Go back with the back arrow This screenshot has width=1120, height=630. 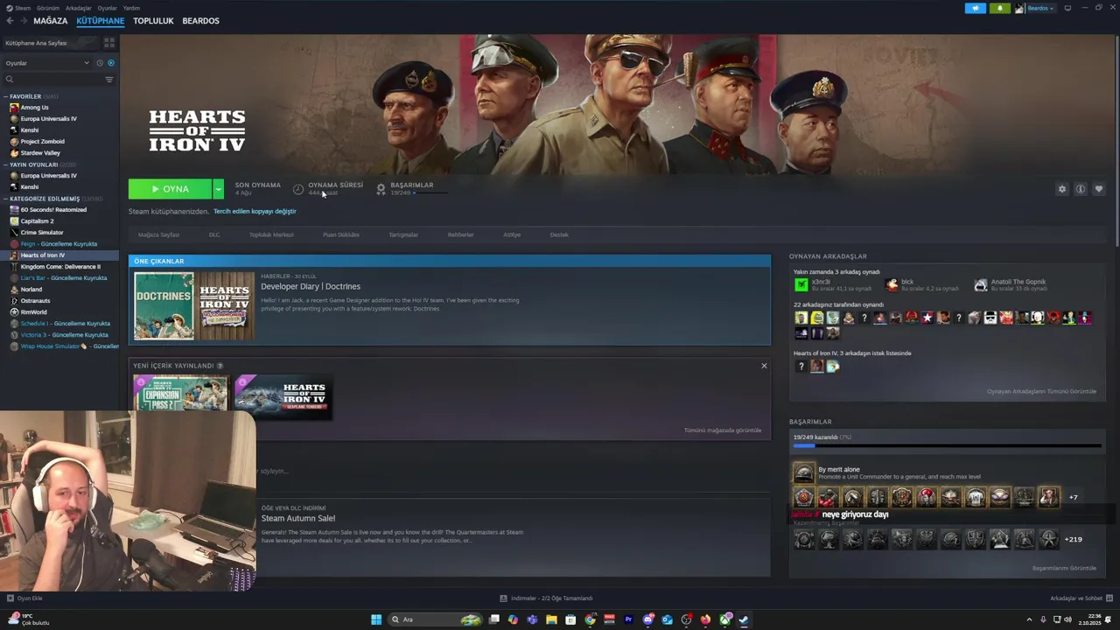point(11,21)
